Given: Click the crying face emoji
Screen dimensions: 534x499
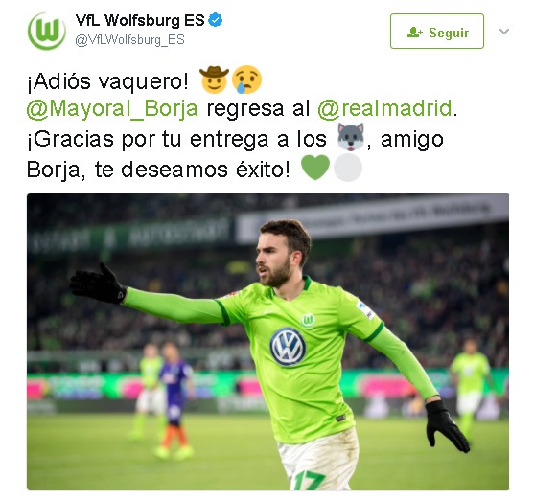Looking at the screenshot, I should tap(246, 79).
